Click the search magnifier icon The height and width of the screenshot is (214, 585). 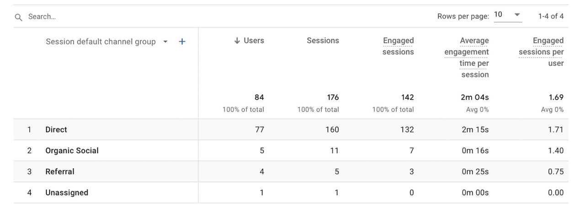pos(18,17)
